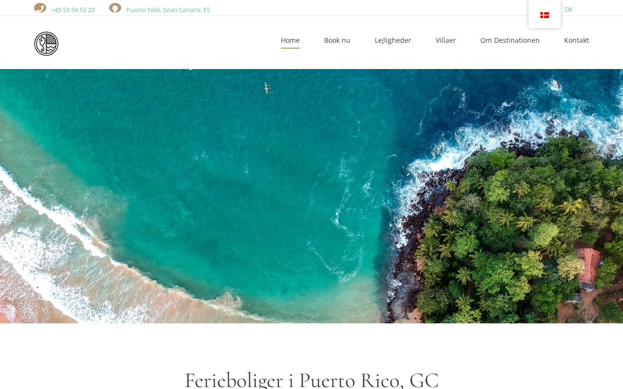The height and width of the screenshot is (389, 623).
Task: Click the Ferieboliger i Puerto Rico heading
Action: pyautogui.click(x=311, y=379)
